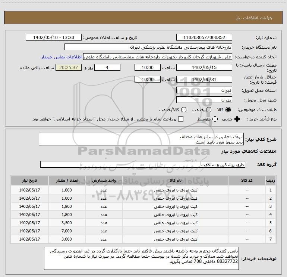The image size is (287, 277).
Task: Click the delivery province field تهران
Action: pos(204,90)
